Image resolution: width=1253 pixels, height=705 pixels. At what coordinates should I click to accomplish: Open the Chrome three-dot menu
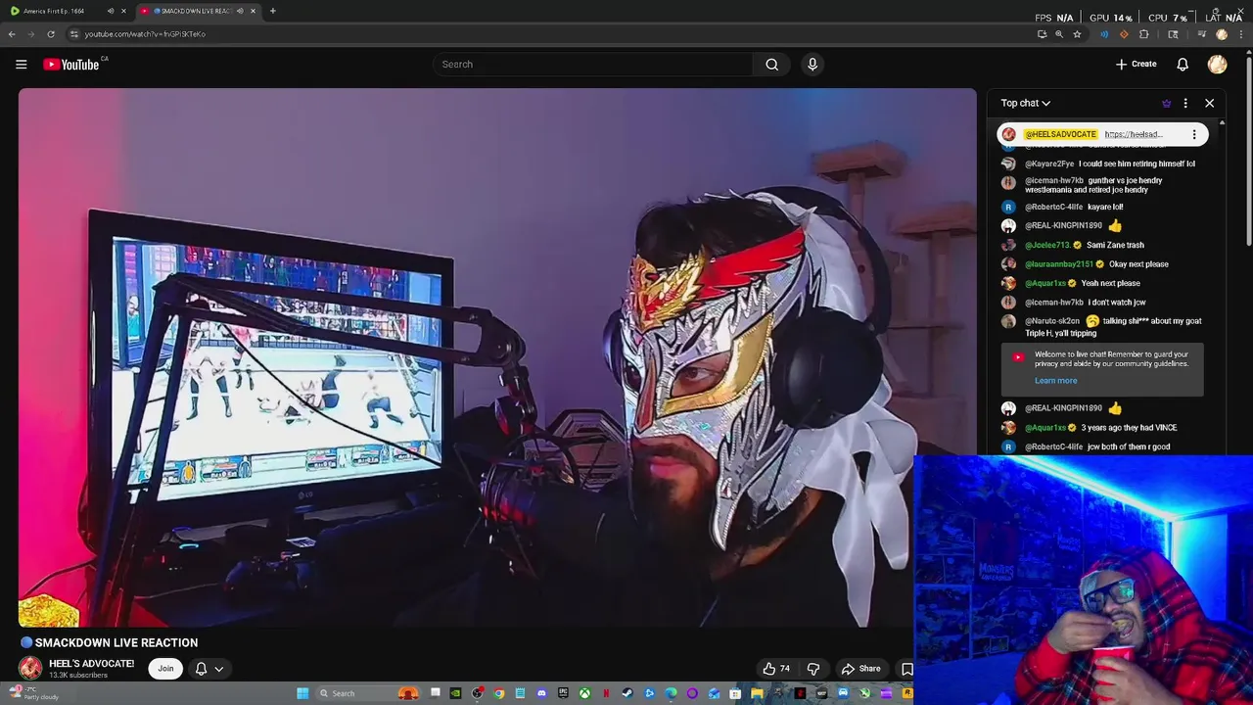coord(1241,34)
